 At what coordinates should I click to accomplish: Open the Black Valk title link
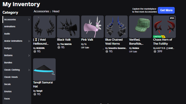coord(64,40)
